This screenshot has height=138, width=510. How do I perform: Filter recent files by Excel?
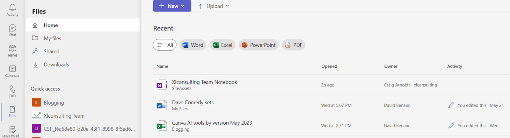click(222, 45)
